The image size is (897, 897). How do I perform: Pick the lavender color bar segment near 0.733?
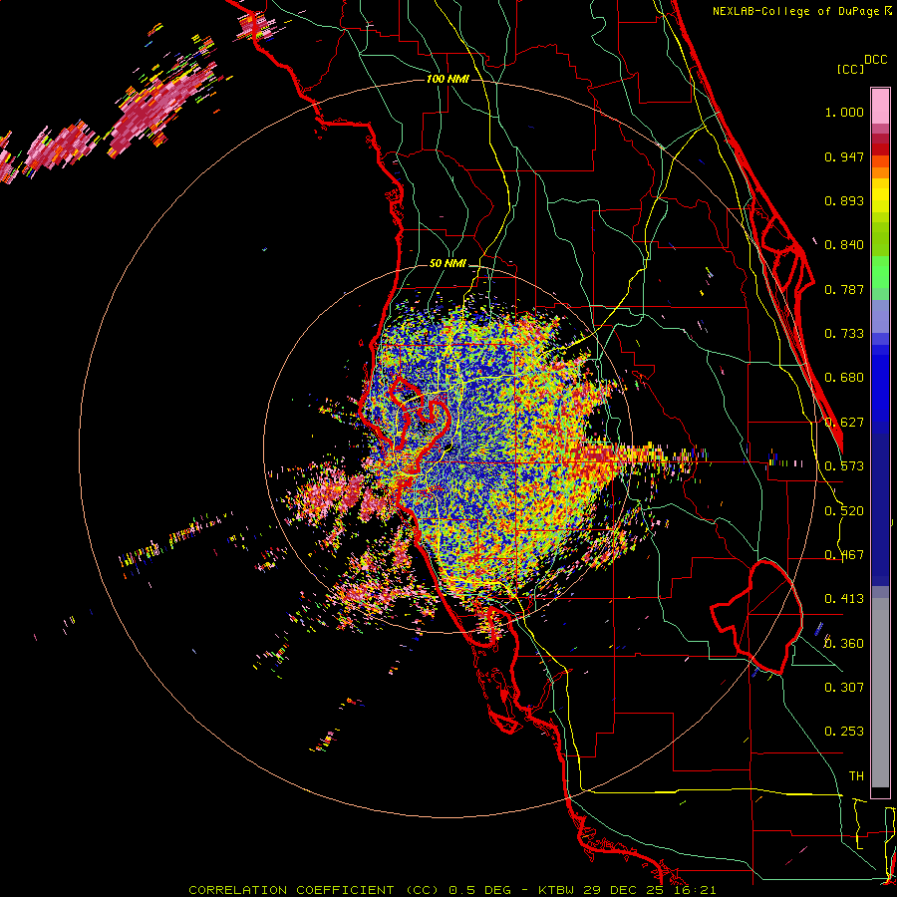(x=880, y=324)
